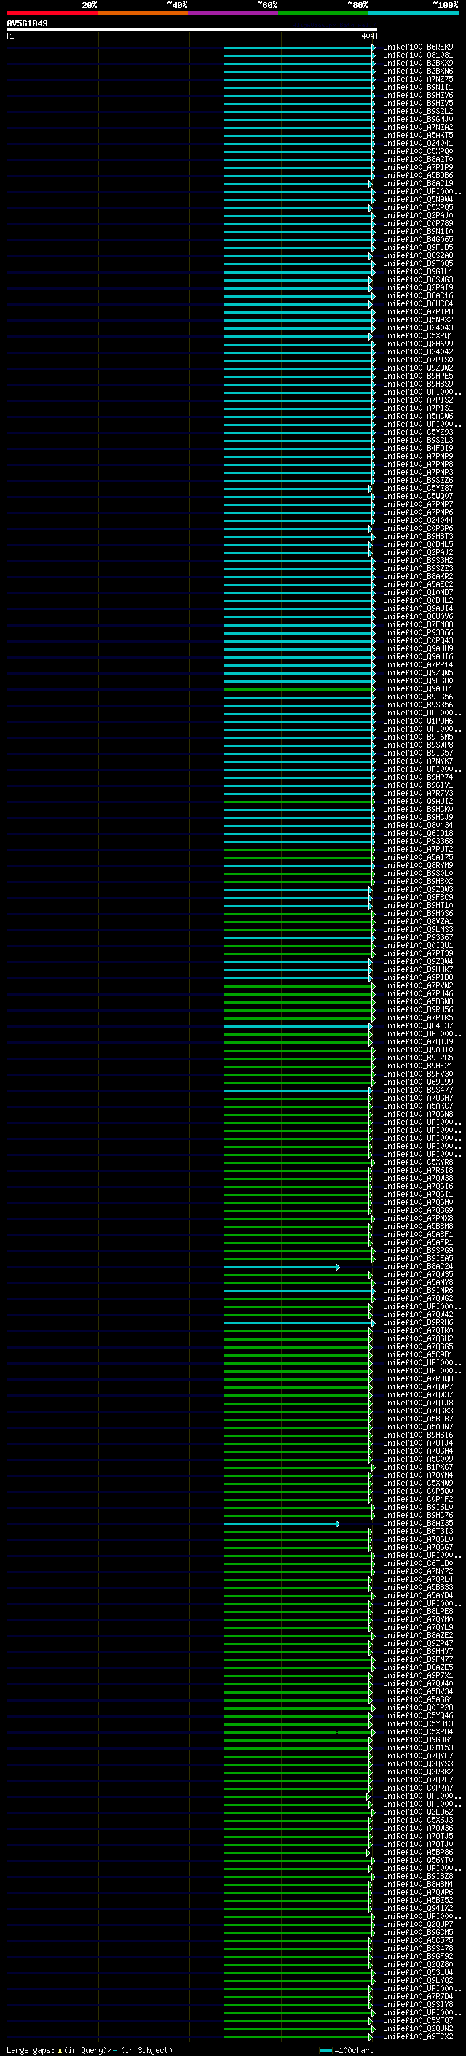Click the cyan alignment bar for UniRef100_B8AC24

[281, 1267]
